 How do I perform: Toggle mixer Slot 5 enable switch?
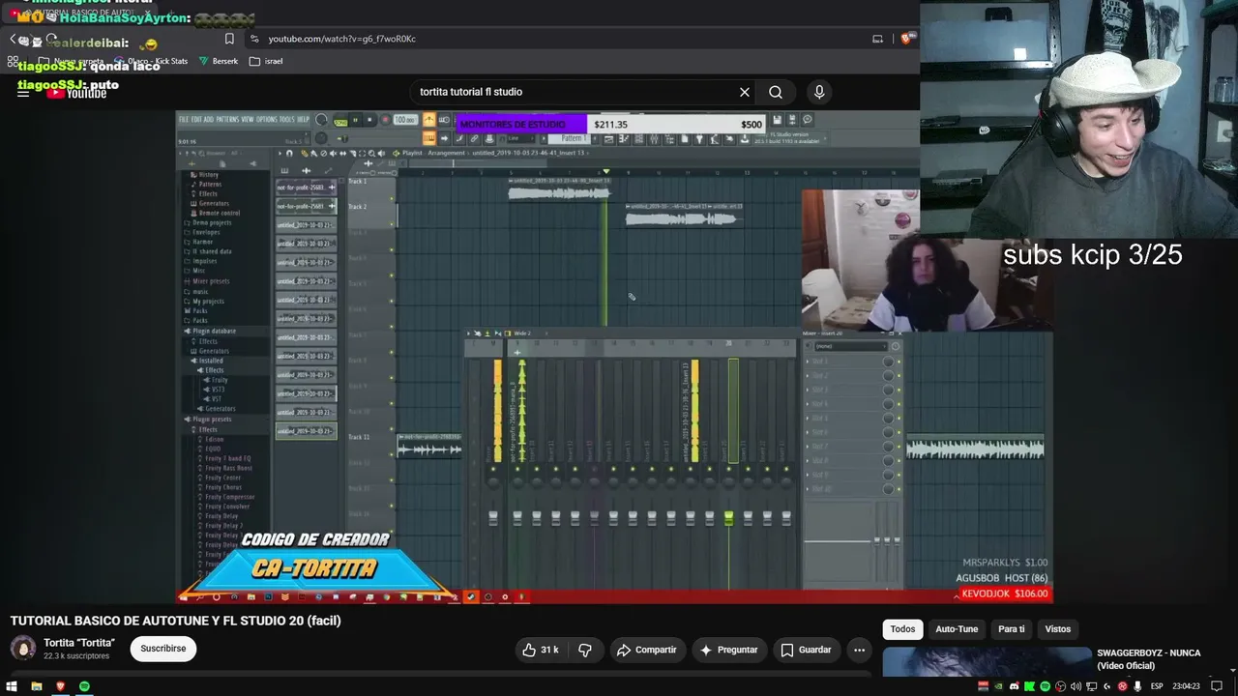(x=899, y=419)
